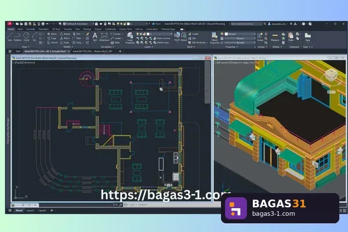Click the Copy tool
Viewport: 348px width, 232px height.
[52, 38]
